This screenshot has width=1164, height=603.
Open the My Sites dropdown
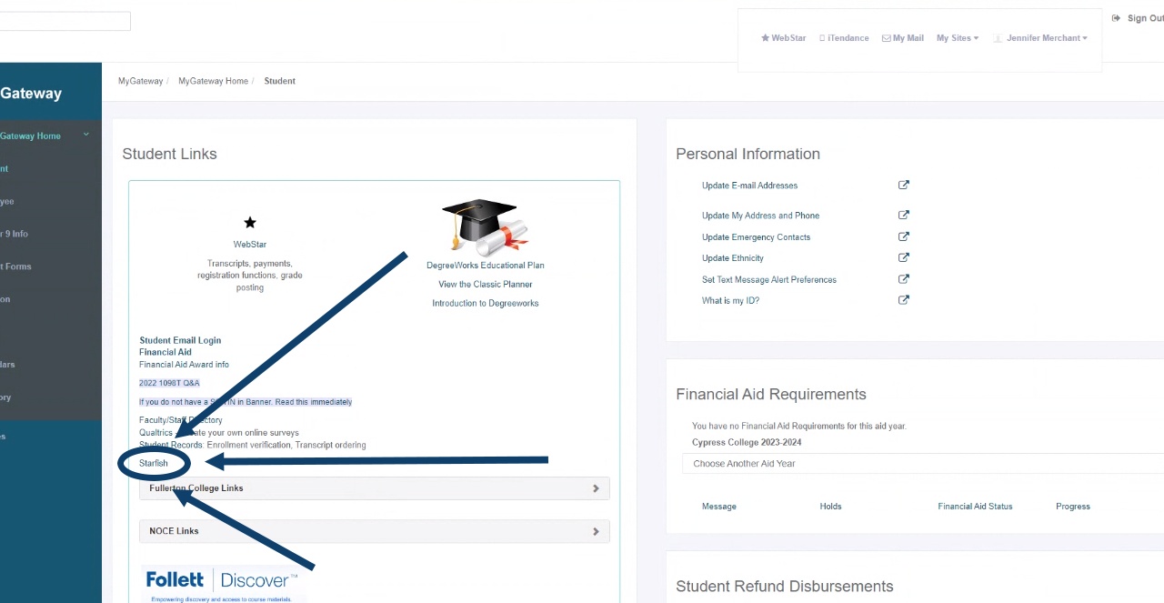coord(958,37)
